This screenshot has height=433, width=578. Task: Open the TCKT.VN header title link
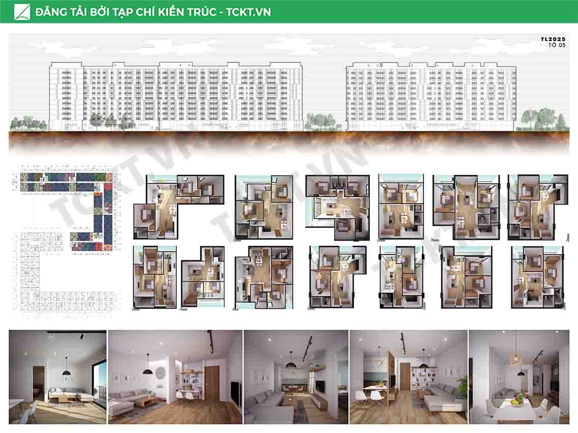pos(153,12)
